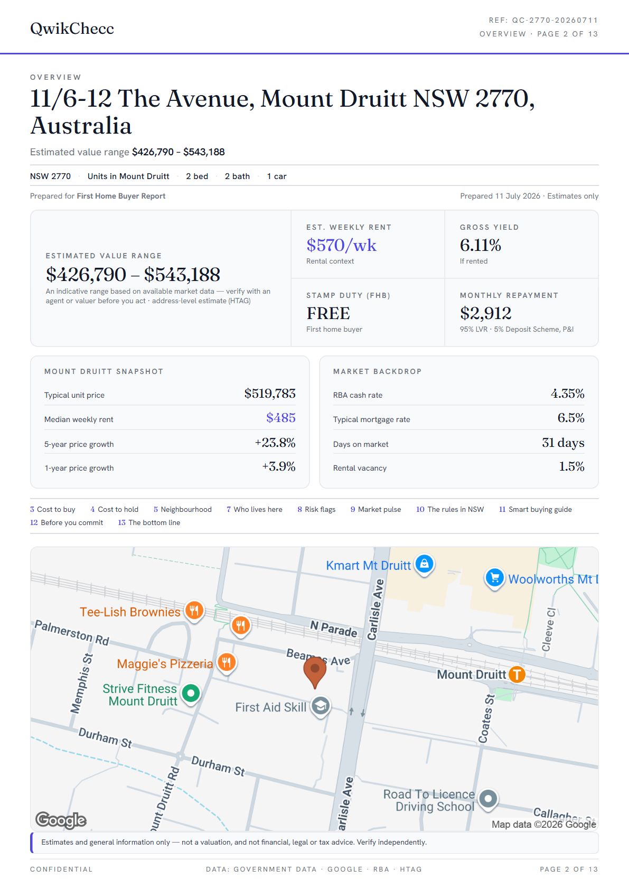Click the $2,912 monthly repayment value
The image size is (629, 889).
tap(486, 313)
